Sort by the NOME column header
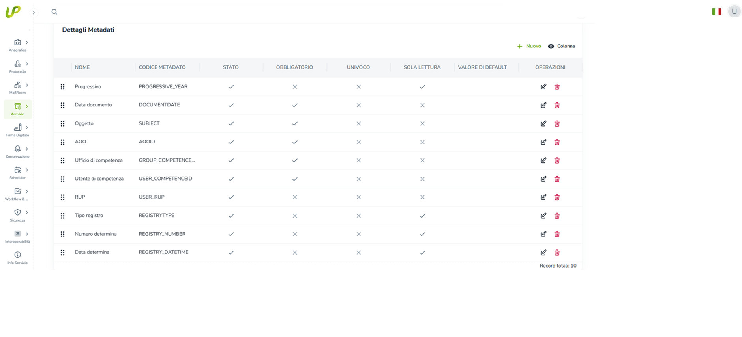This screenshot has width=742, height=337. (82, 67)
